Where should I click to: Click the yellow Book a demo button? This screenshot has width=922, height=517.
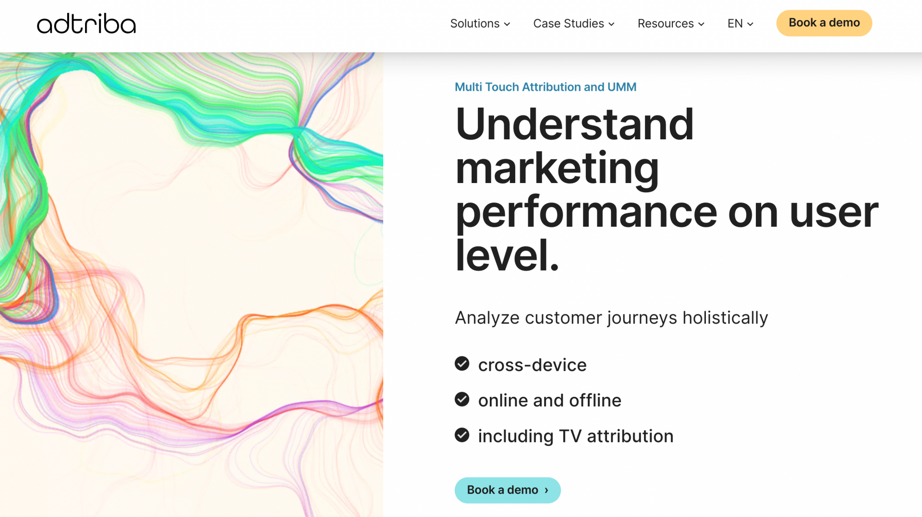824,23
